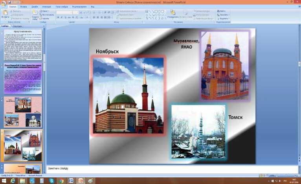Toggle bold formatting in font group

(x=58, y=18)
